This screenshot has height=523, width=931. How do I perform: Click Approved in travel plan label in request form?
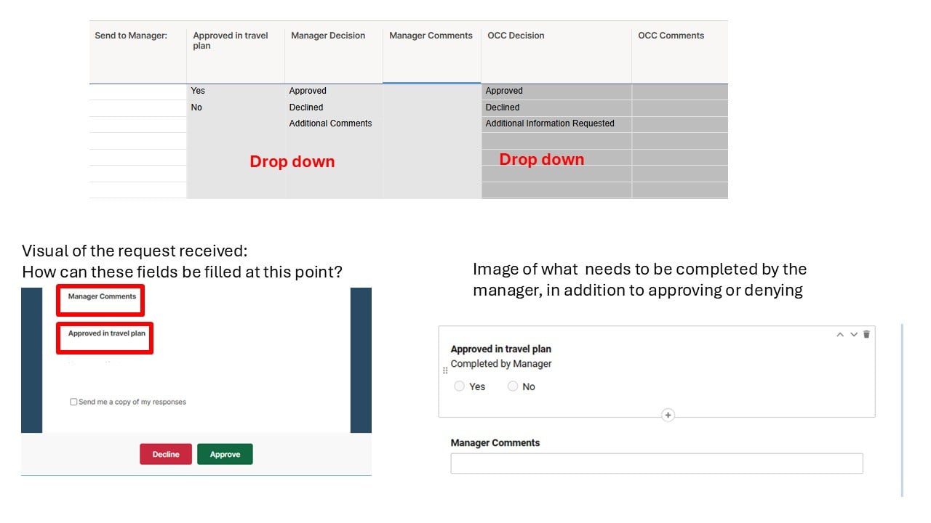pyautogui.click(x=107, y=333)
